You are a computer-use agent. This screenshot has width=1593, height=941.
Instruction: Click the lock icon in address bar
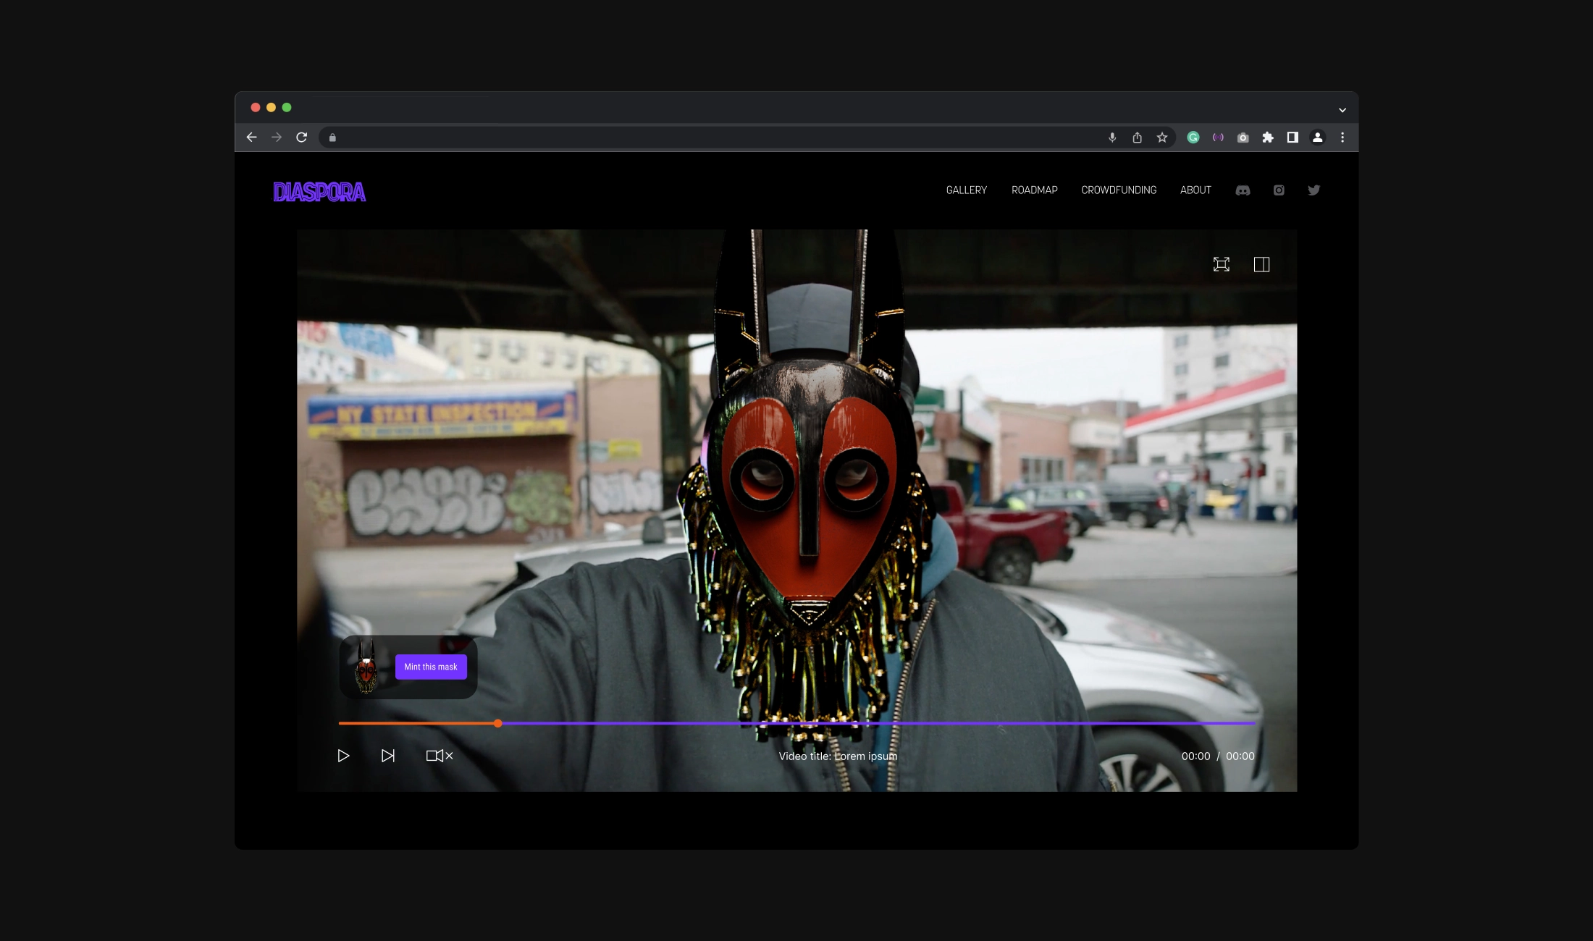point(332,138)
